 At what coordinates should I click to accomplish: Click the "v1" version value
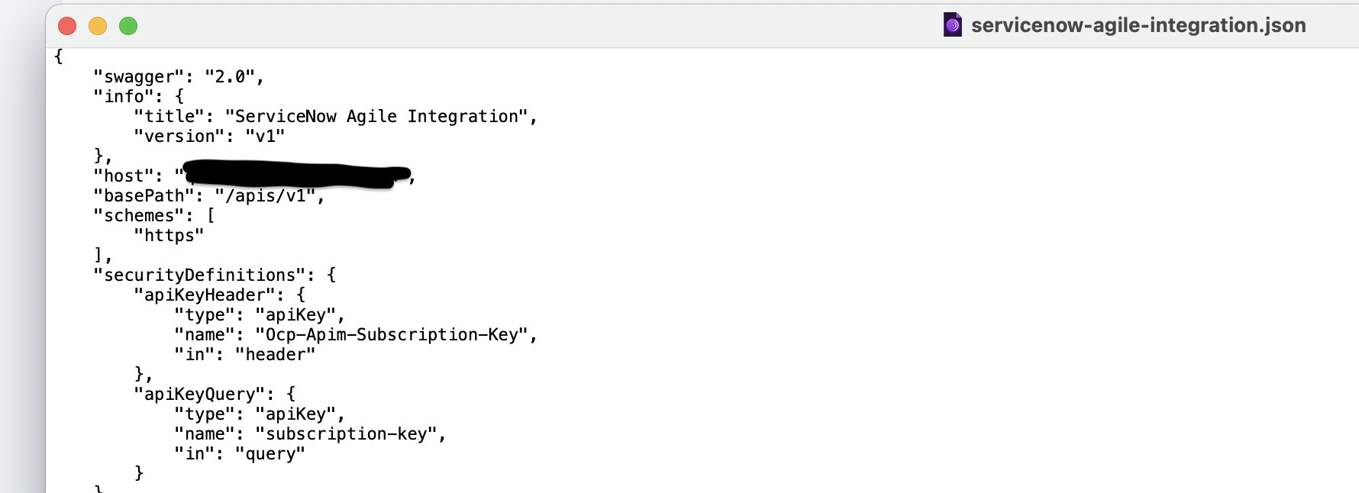click(x=265, y=136)
